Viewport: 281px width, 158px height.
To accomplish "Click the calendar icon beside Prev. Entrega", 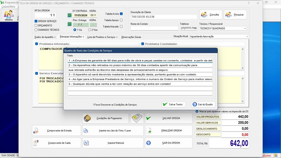I will click(x=70, y=25).
